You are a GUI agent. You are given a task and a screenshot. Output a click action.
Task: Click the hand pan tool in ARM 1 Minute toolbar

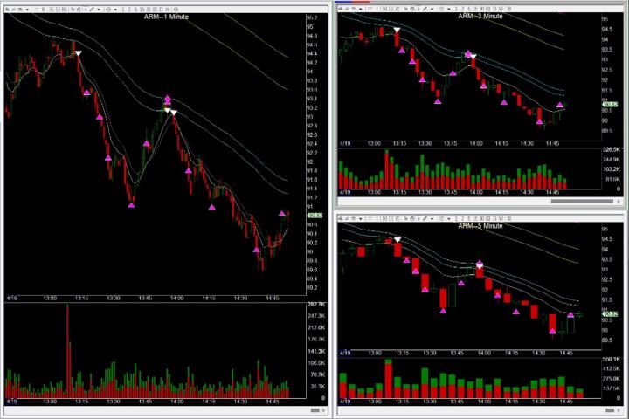pos(79,9)
